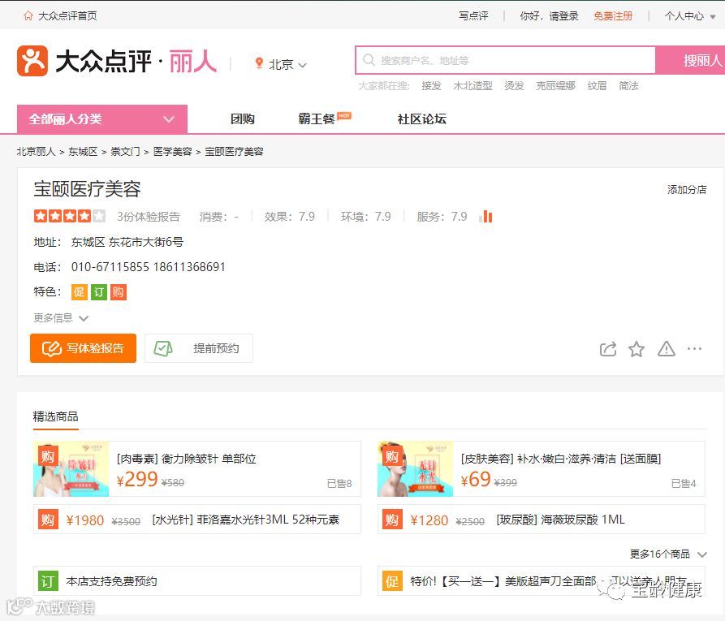Click the three-dots more options icon
This screenshot has width=725, height=621.
[x=694, y=348]
